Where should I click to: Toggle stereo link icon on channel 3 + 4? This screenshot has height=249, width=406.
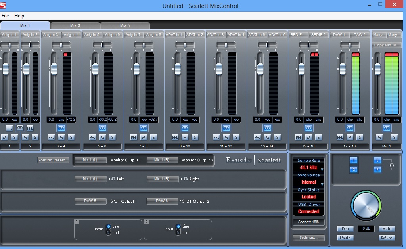[x=61, y=128]
